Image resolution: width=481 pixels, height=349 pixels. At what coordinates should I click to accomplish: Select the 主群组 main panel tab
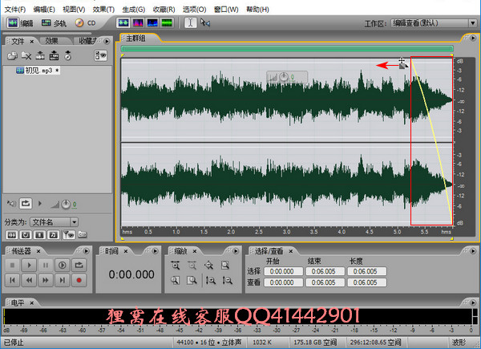(x=135, y=39)
